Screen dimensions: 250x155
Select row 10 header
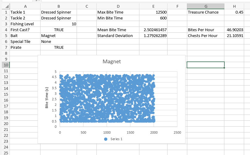point(6,65)
